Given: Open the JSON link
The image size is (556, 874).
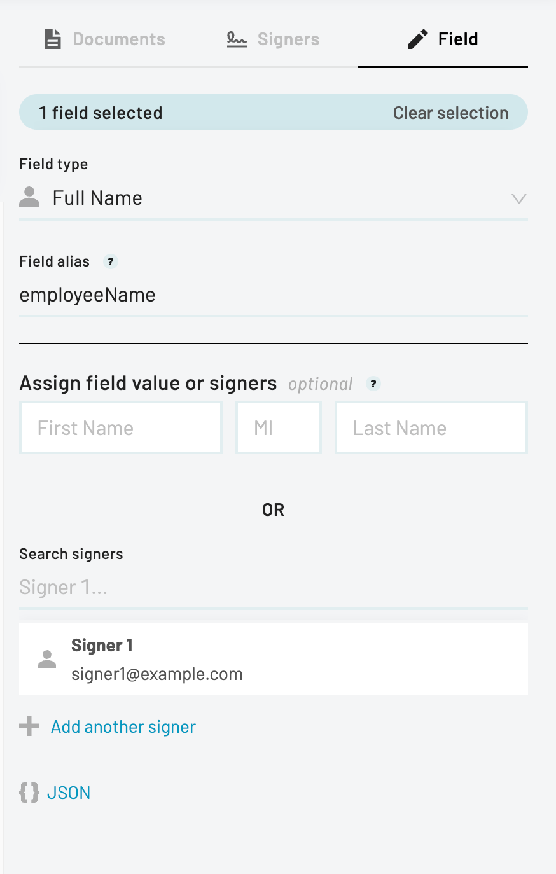Looking at the screenshot, I should click(69, 793).
